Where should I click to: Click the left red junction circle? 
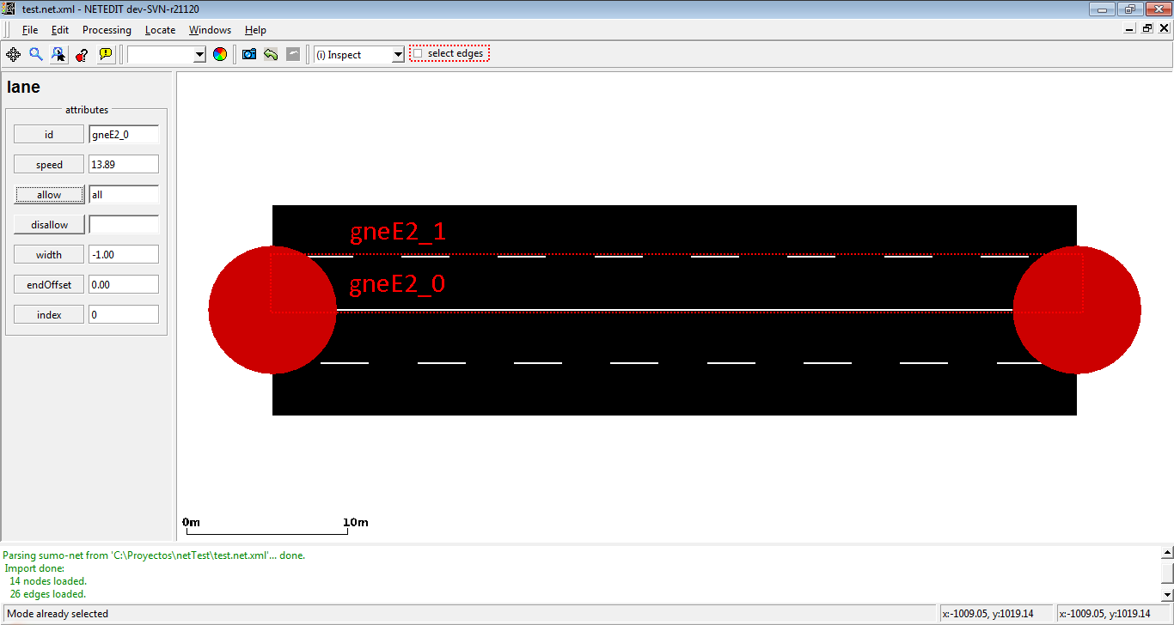[272, 310]
